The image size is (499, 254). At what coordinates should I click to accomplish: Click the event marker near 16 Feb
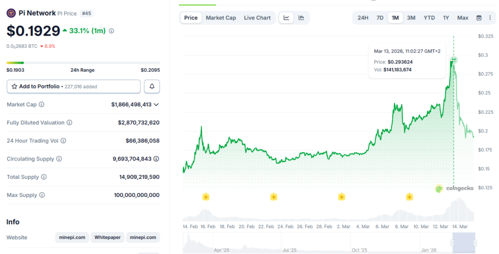click(206, 197)
